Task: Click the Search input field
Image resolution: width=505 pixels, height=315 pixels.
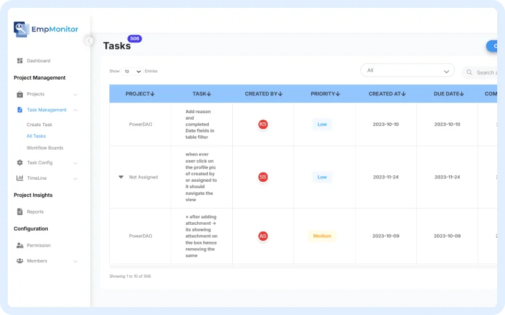Action: click(x=484, y=73)
